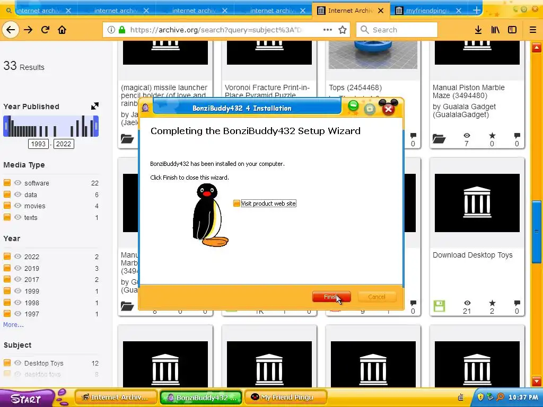This screenshot has width=543, height=407.
Task: Click the Download Desktop Toys thumbnail image
Action: tap(477, 203)
